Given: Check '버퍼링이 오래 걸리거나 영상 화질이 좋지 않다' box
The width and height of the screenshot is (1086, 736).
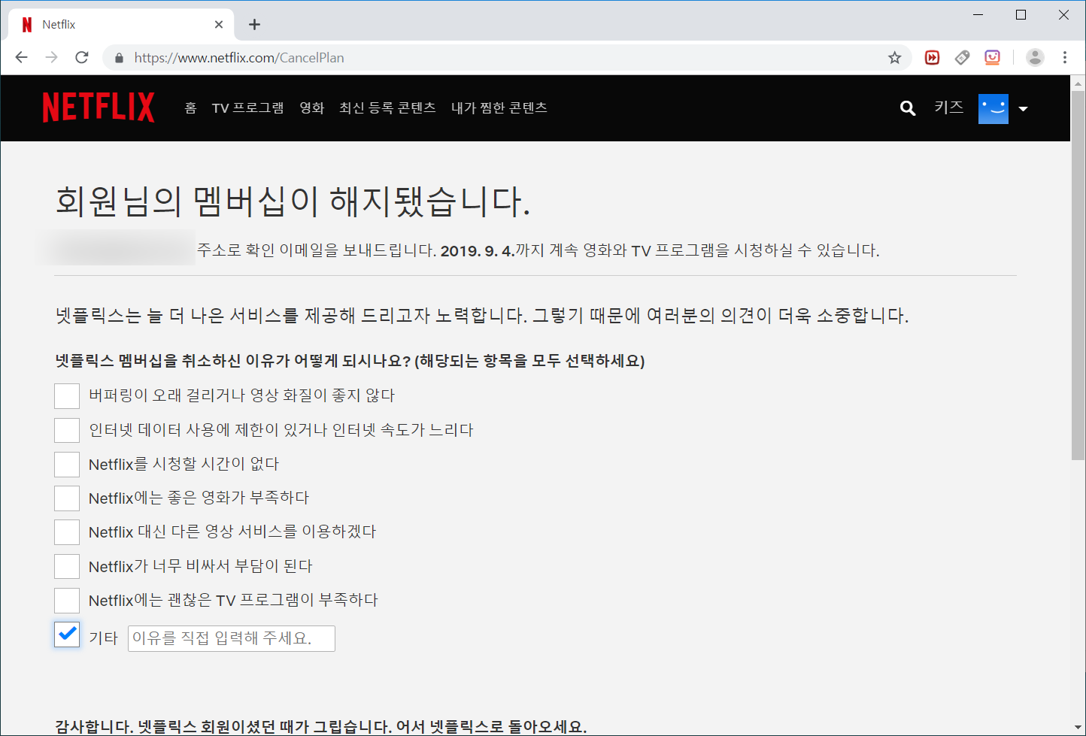Looking at the screenshot, I should point(67,395).
